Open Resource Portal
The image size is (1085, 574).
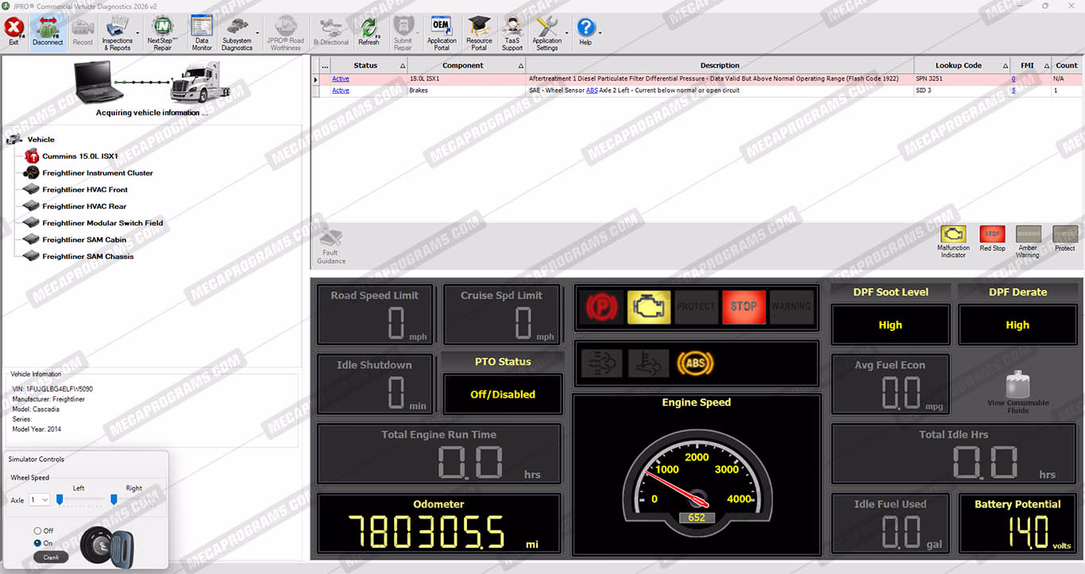coord(479,33)
